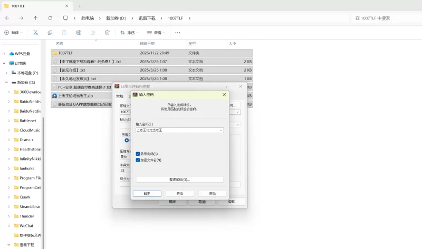422x249 pixels.
Task: Go forward in File Explorer
Action: (22, 18)
